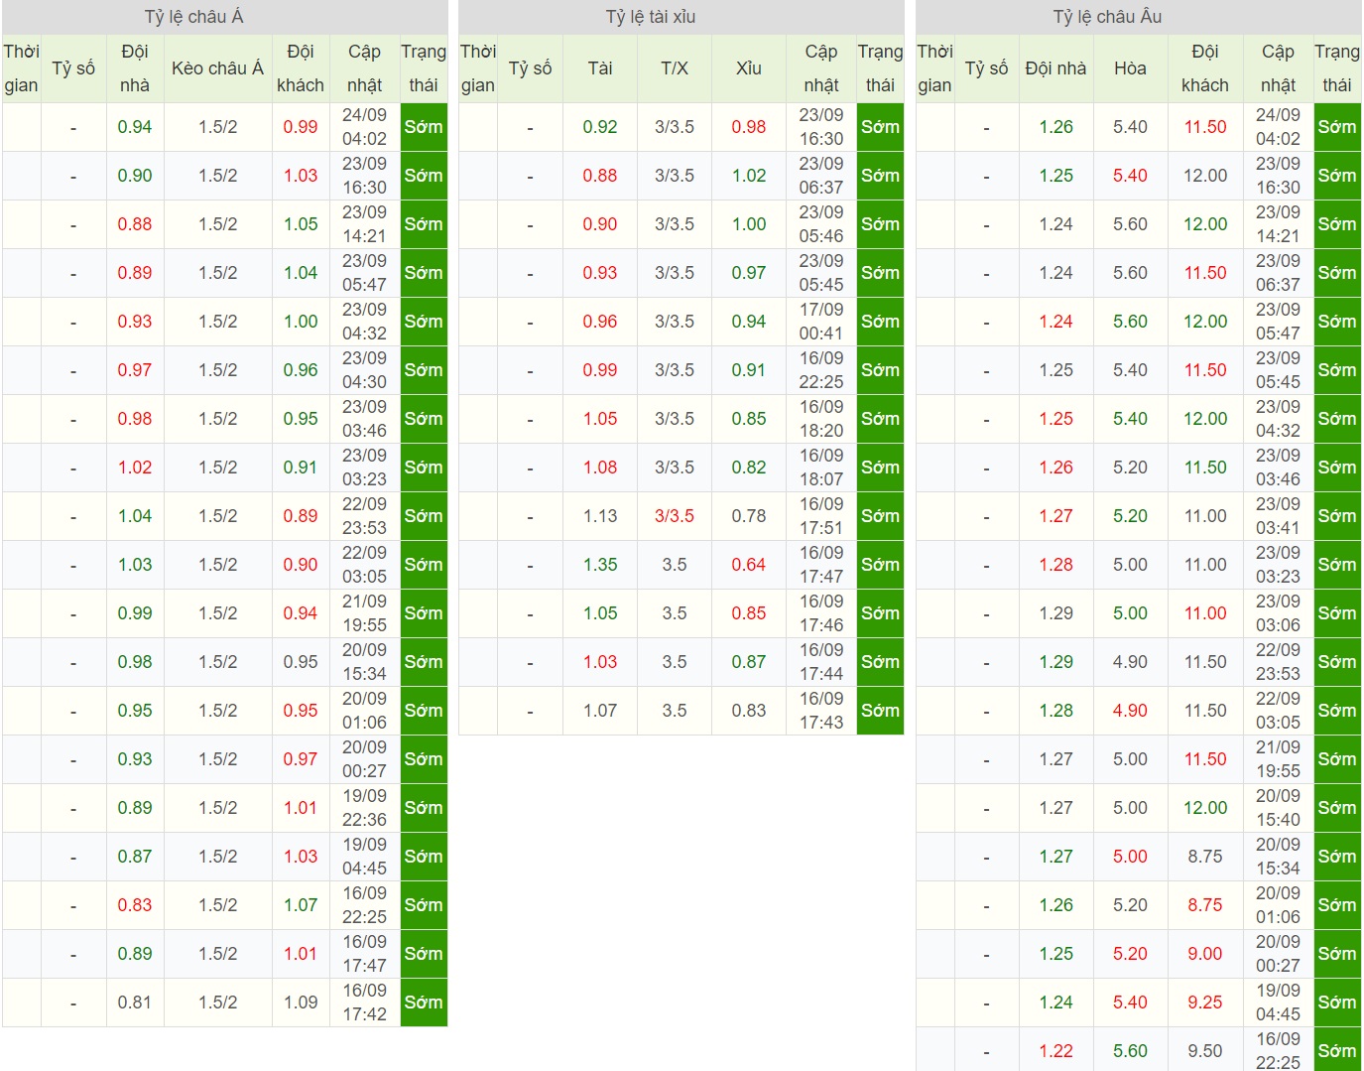This screenshot has height=1071, width=1364.
Task: Click 'Đội nhà' header in the European odds table
Action: coord(1055,68)
